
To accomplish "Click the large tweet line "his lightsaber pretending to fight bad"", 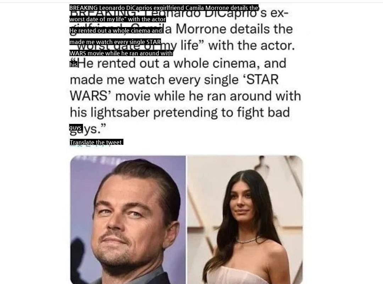I will (180, 112).
